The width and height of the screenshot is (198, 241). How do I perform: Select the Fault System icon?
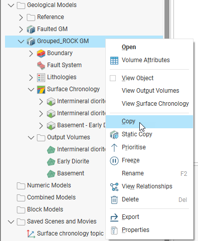41,65
